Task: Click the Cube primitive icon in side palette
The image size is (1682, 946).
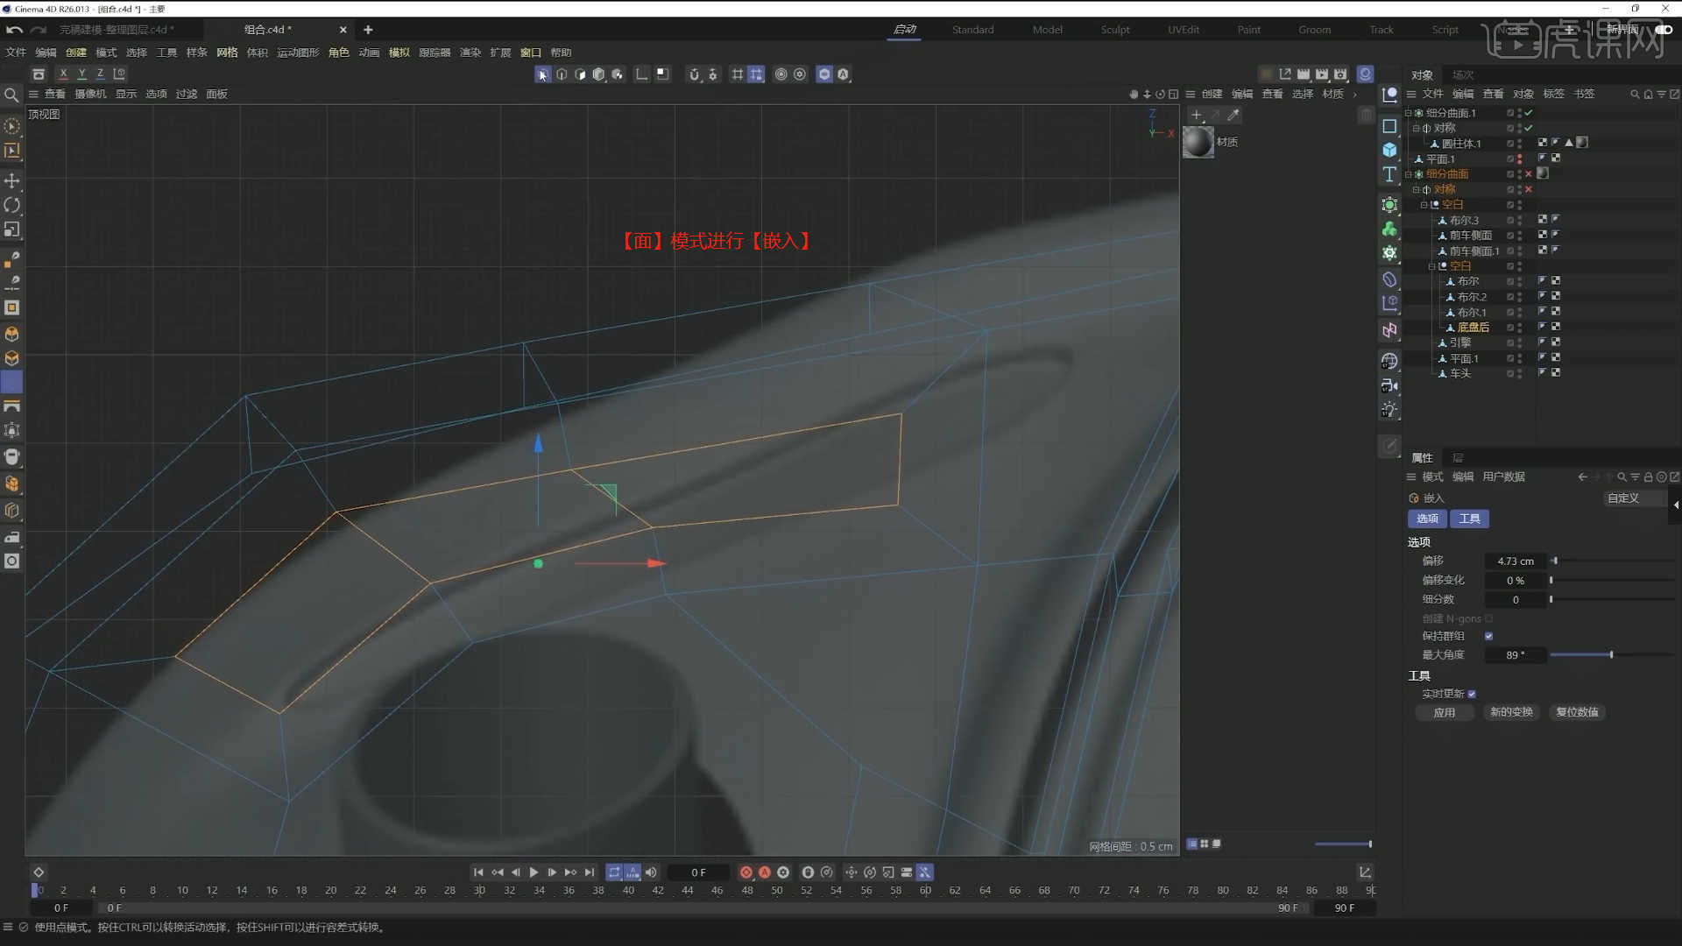Action: tap(1389, 150)
